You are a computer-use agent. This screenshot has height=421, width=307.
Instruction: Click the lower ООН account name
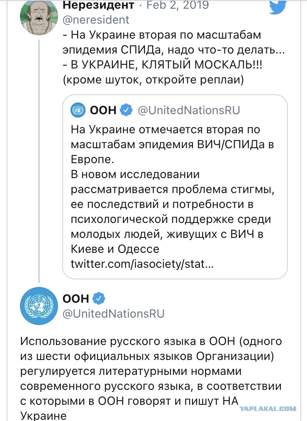pyautogui.click(x=76, y=298)
